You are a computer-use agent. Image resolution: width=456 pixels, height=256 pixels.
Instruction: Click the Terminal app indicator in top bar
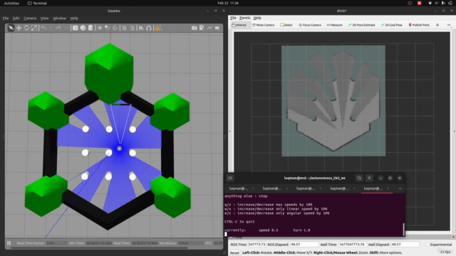pyautogui.click(x=37, y=3)
